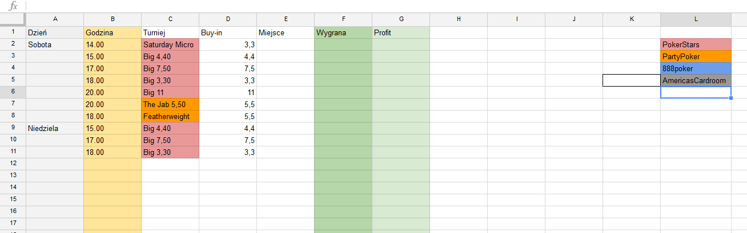Select the PokerStars red legend cell

point(696,44)
